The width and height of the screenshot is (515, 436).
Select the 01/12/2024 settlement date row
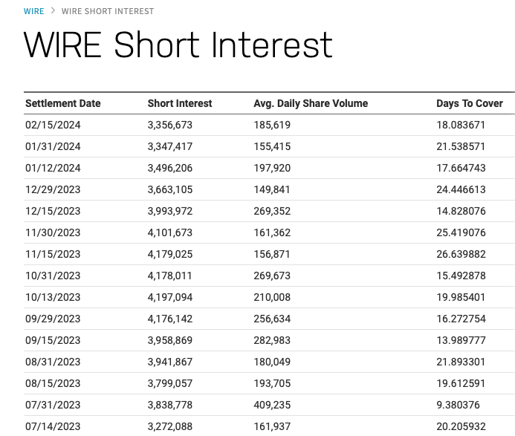click(53, 168)
